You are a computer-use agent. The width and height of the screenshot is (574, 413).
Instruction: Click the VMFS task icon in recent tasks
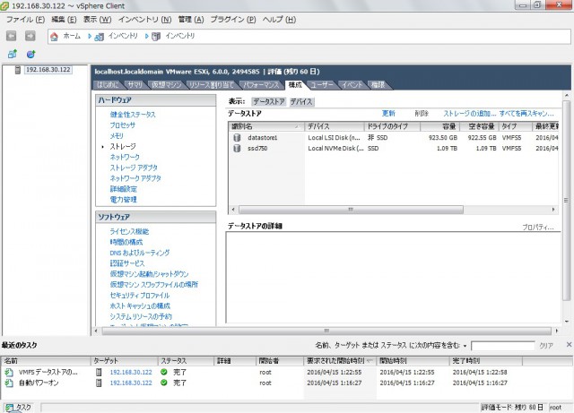coord(9,371)
